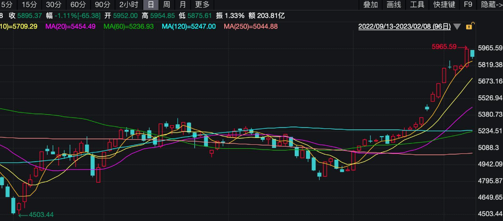Open the 叠加 overlay menu

(x=370, y=5)
